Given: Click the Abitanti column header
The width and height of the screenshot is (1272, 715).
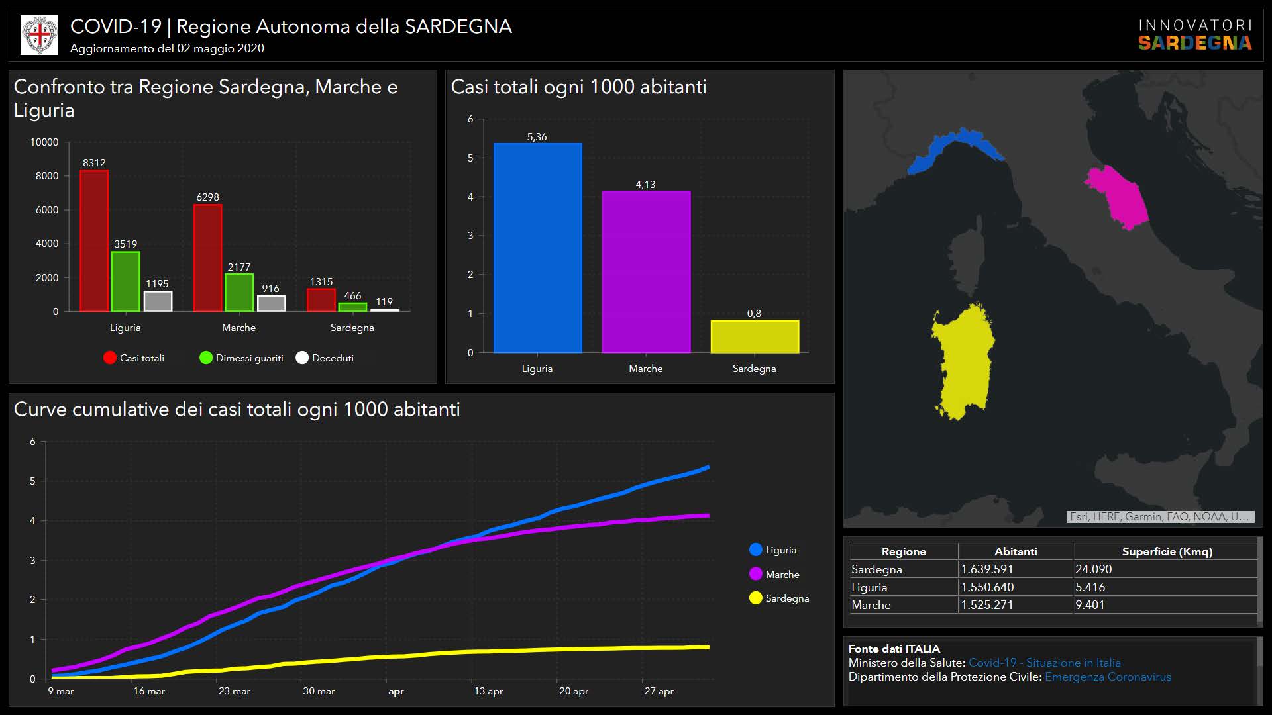Looking at the screenshot, I should [1015, 551].
